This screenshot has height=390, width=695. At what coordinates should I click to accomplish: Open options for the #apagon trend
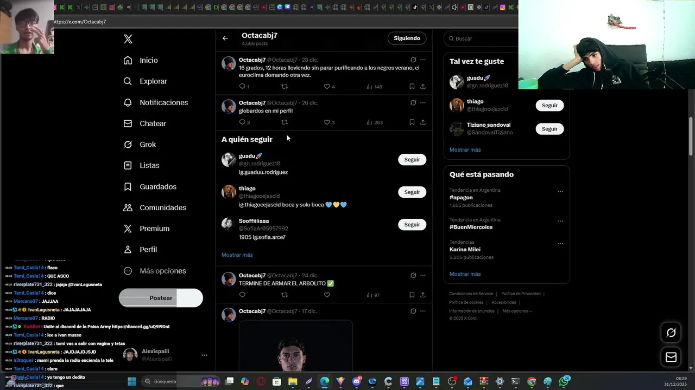point(560,191)
